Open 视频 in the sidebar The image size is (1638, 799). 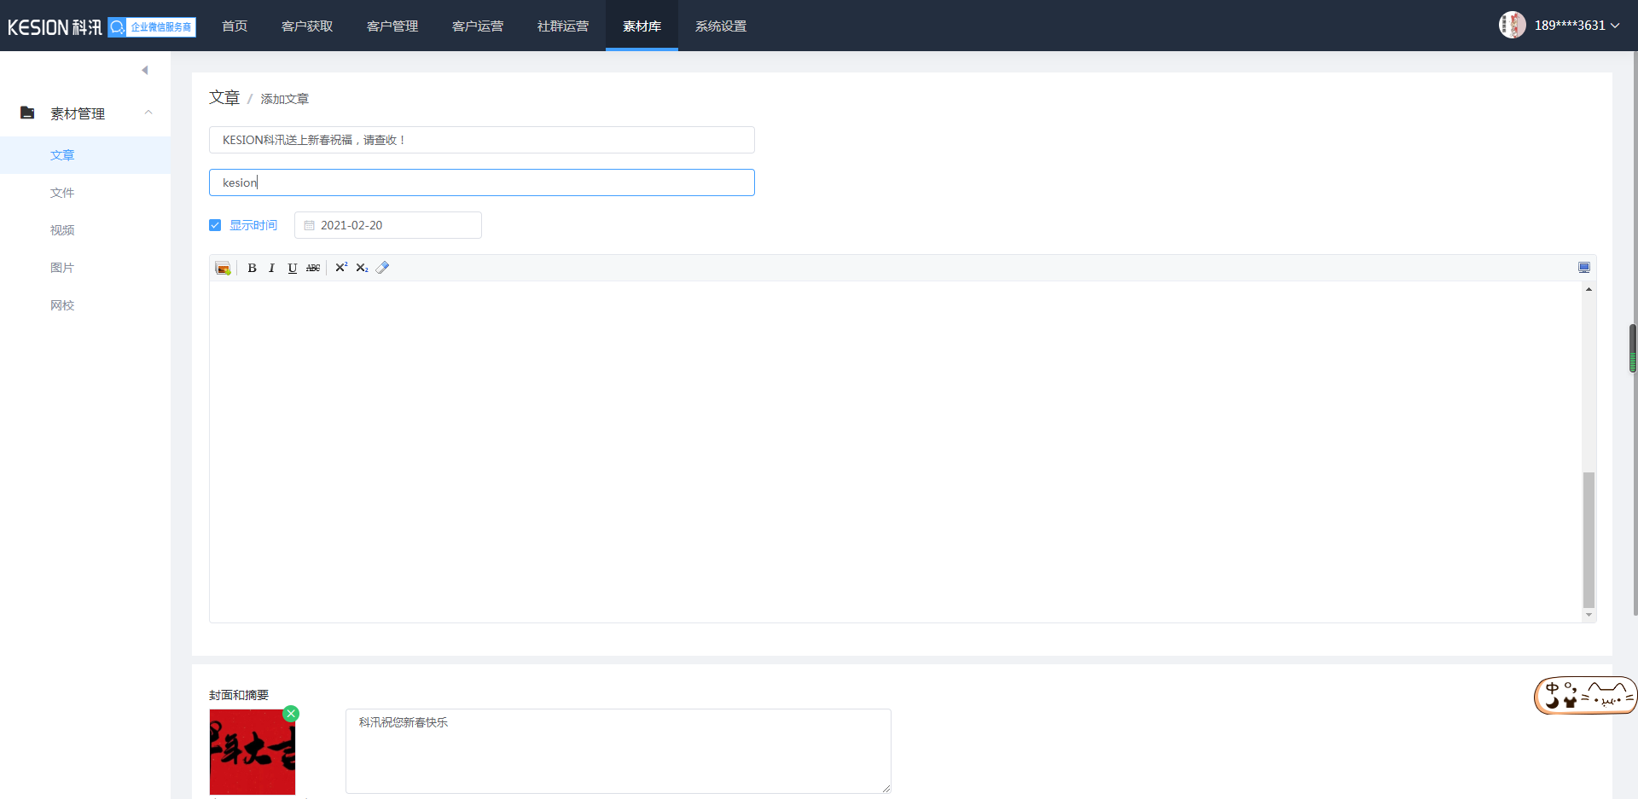(62, 230)
